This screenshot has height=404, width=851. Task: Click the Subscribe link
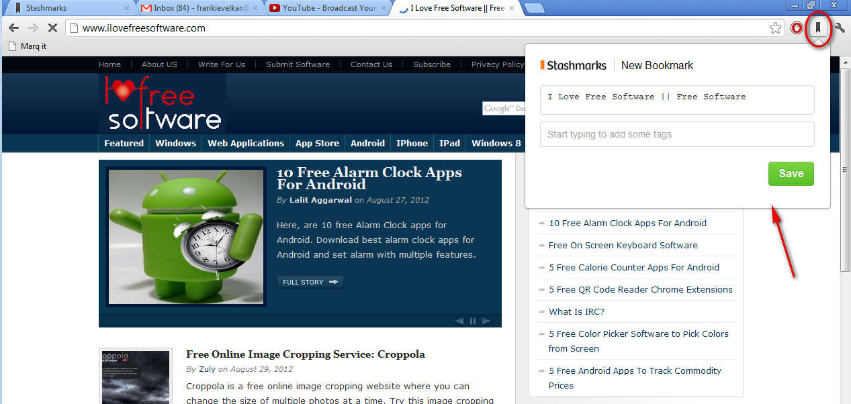pos(432,64)
